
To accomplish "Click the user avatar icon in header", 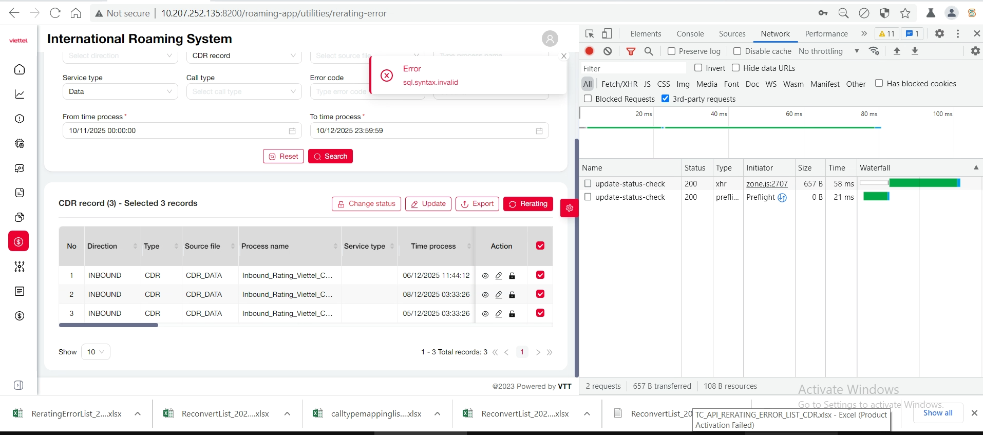I will [x=550, y=39].
